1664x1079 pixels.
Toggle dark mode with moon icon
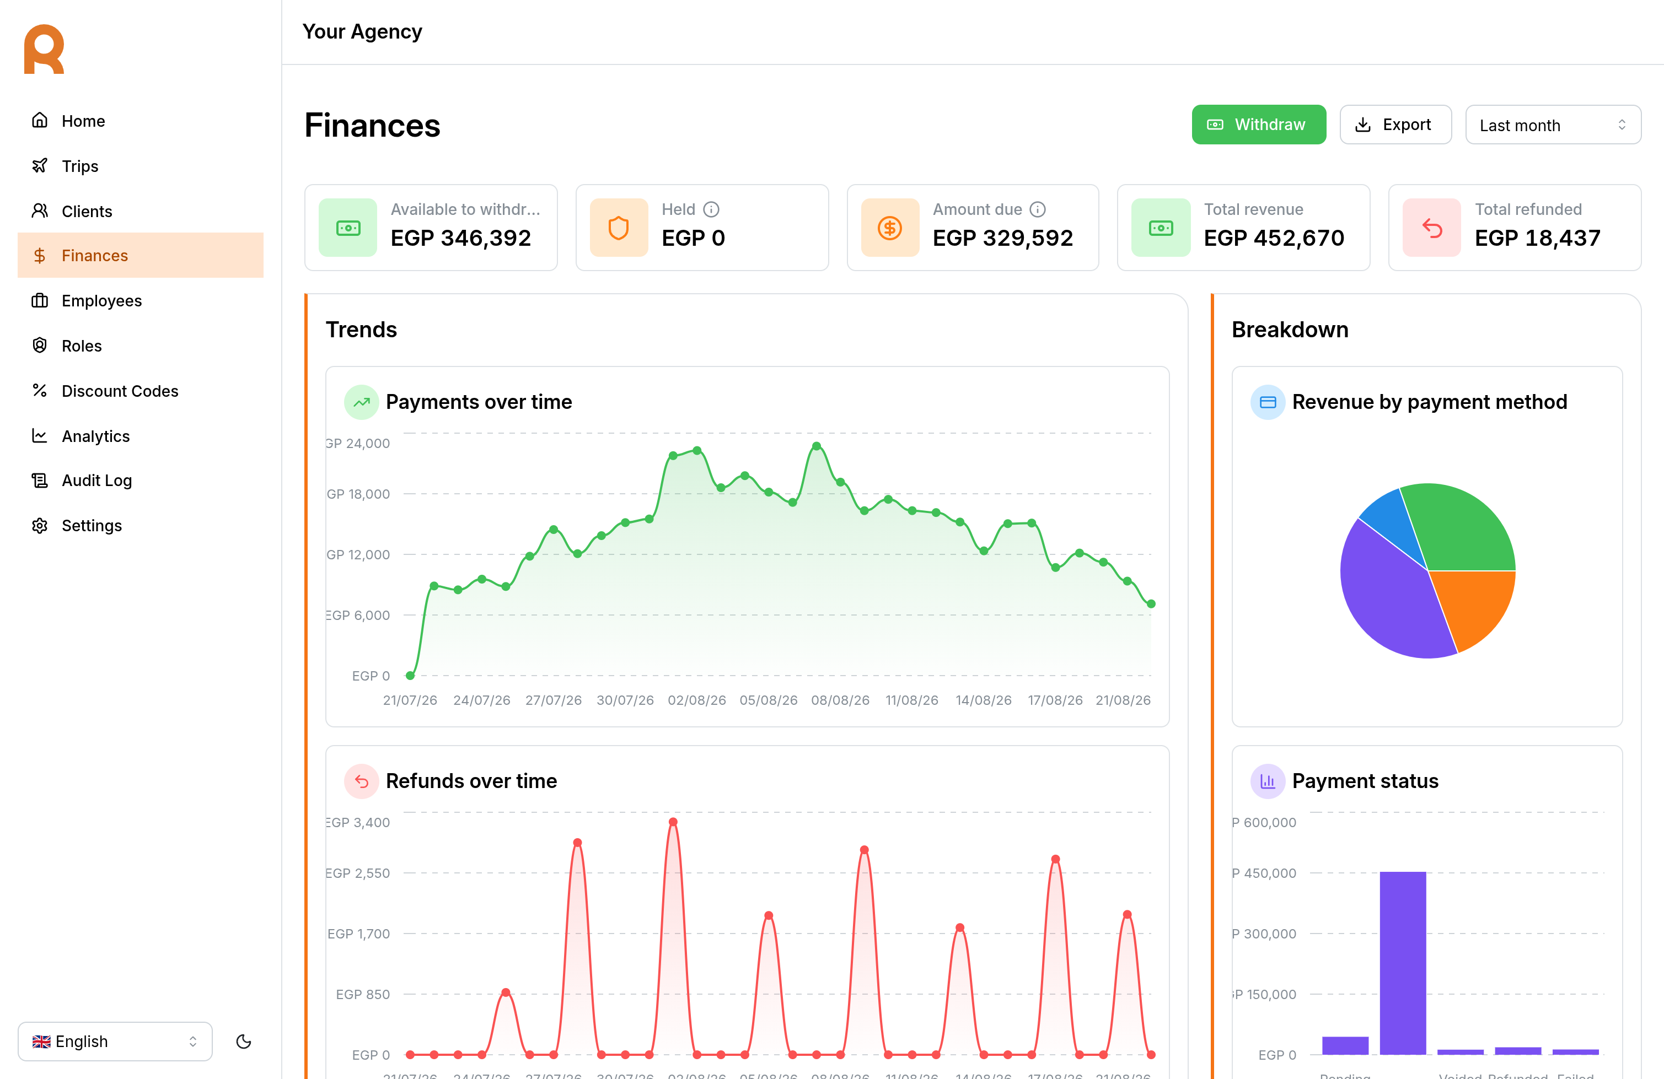point(243,1042)
